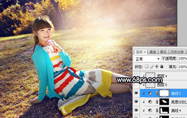Switch to the 路径 (Paths) tab
The height and width of the screenshot is (118, 187).
[163, 52]
